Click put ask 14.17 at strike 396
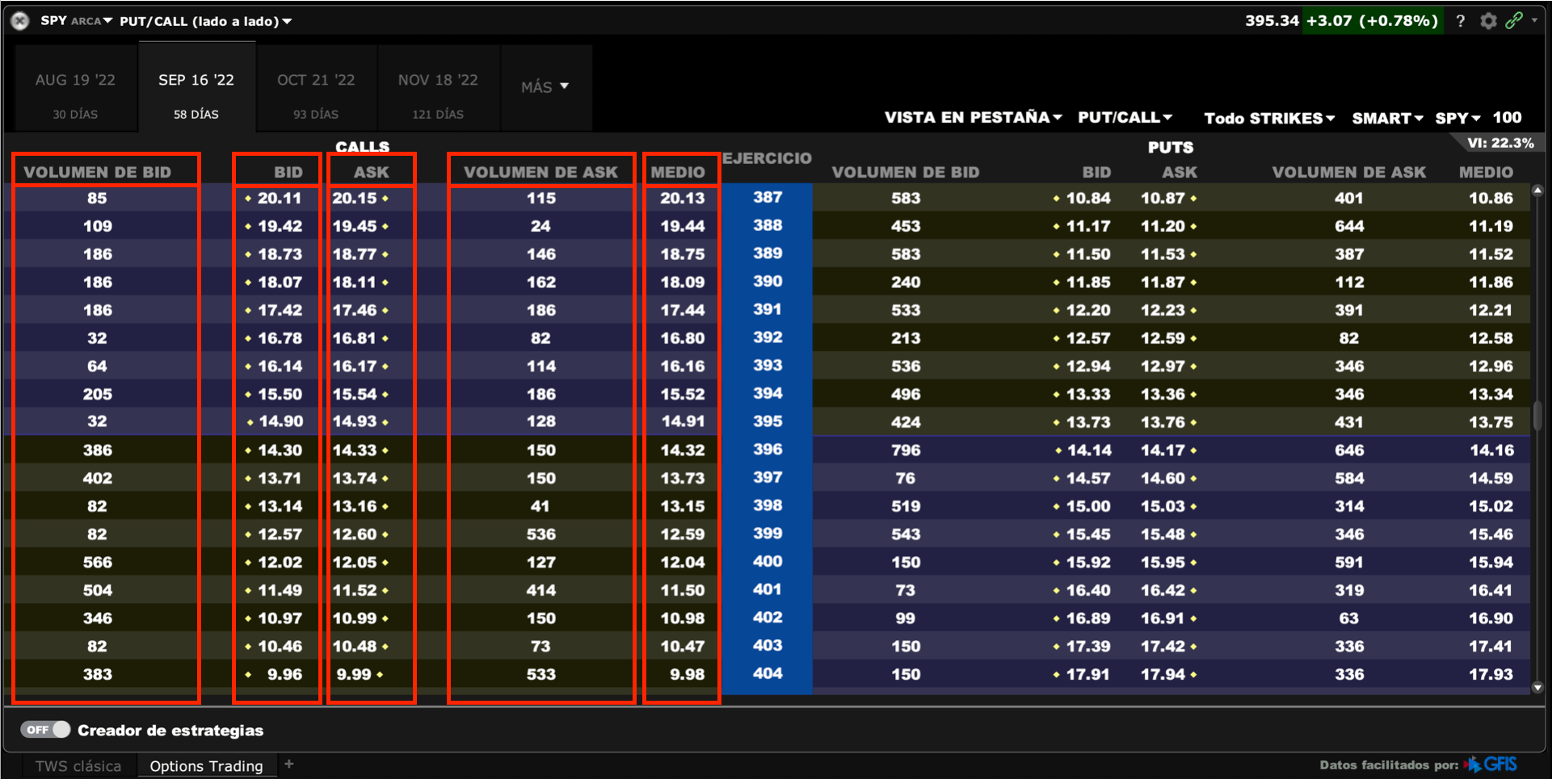 pyautogui.click(x=1163, y=450)
